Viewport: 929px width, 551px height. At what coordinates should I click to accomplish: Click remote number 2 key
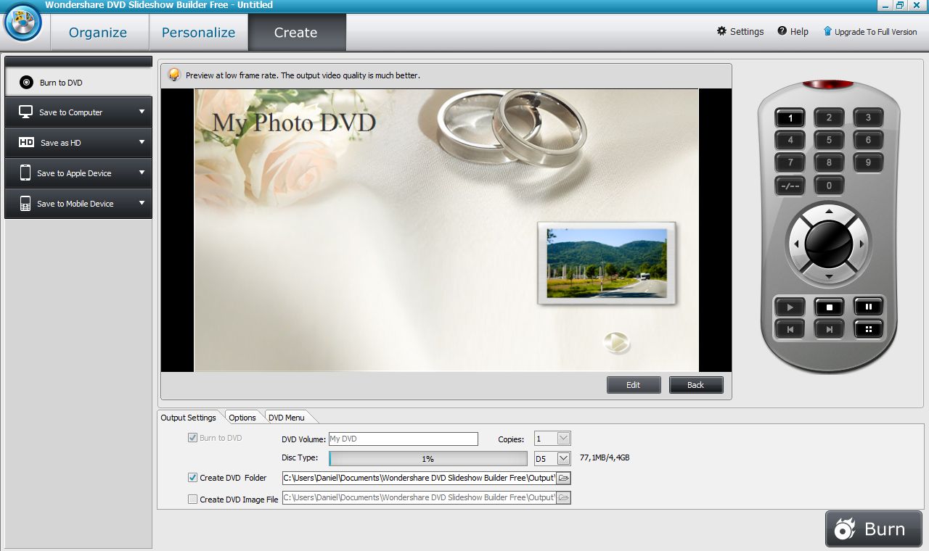click(829, 117)
